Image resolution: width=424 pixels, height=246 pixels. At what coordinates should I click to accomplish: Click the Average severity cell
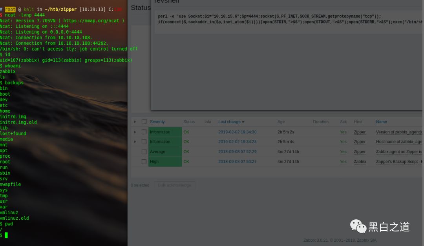point(165,152)
